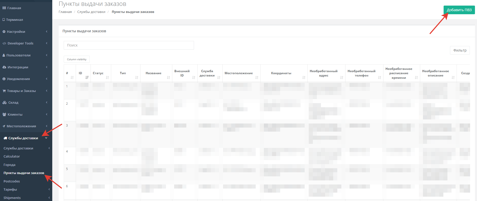Expand the Склад chevron
This screenshot has width=477, height=201.
click(x=47, y=102)
